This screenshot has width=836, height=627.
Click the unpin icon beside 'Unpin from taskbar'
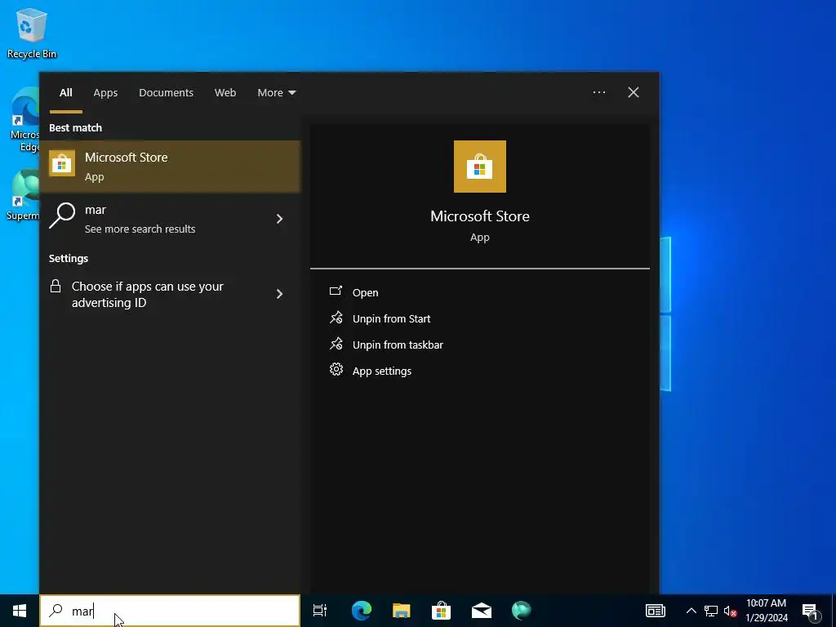(336, 344)
